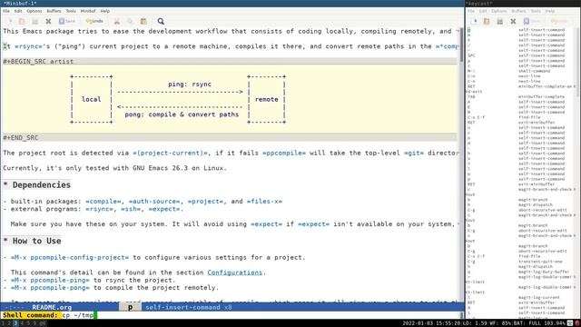The image size is (581, 327).
Task: Open the Minibuf menu
Action: (88, 11)
